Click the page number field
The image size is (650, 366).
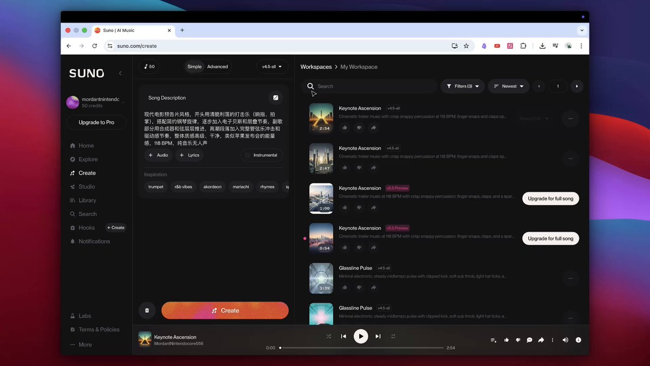coord(558,86)
